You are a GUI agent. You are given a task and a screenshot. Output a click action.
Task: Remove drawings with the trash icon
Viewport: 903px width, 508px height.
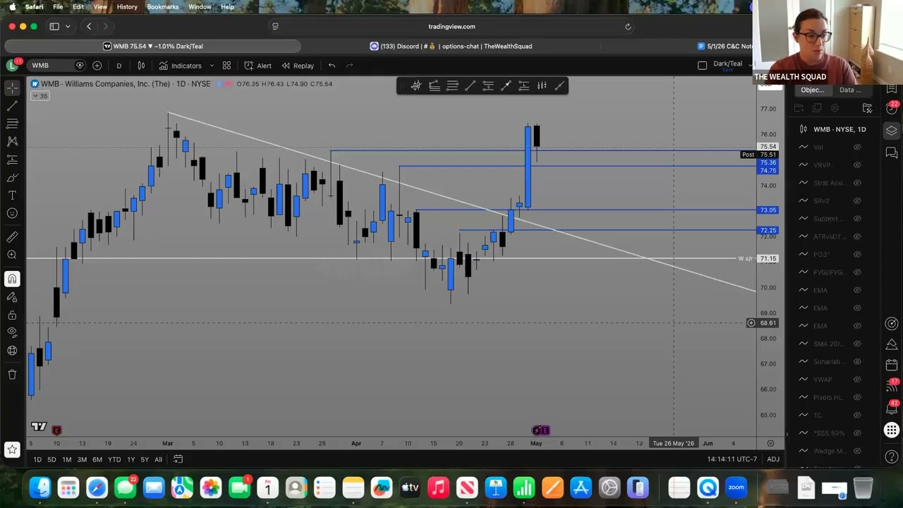pyautogui.click(x=12, y=375)
